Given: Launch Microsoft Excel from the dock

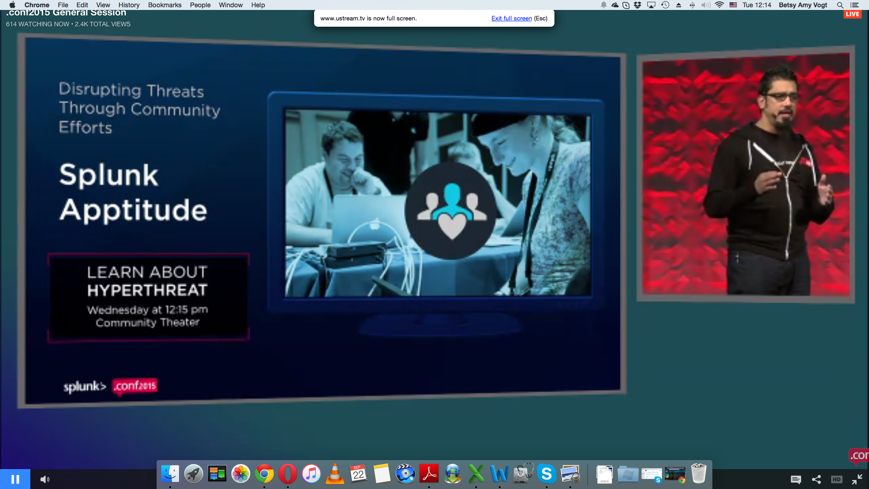Looking at the screenshot, I should pos(476,474).
